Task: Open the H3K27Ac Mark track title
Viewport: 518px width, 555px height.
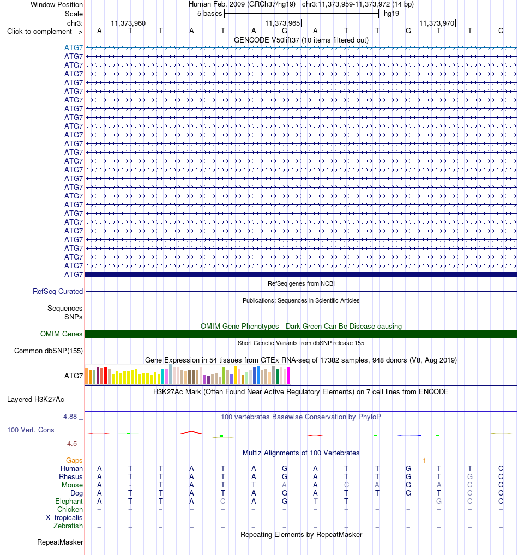Action: 301,391
